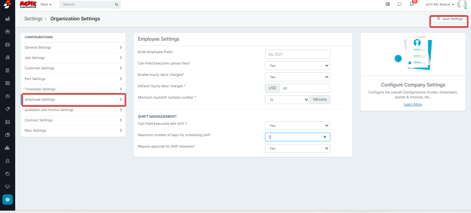Open the calendar icon in sidebar
The width and height of the screenshot is (471, 213).
tap(8, 44)
